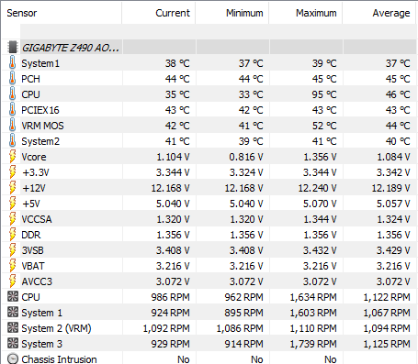Click the CPU fan icon
This screenshot has width=418, height=364.
[x=13, y=296]
